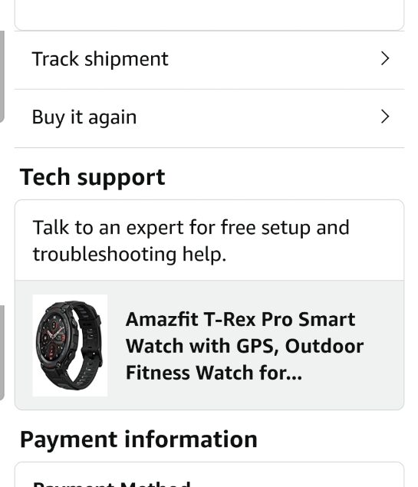Click the Amazfit T-Rex Pro Smart Watch title

point(245,346)
